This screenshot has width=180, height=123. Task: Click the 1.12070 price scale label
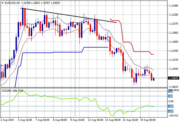point(173,24)
